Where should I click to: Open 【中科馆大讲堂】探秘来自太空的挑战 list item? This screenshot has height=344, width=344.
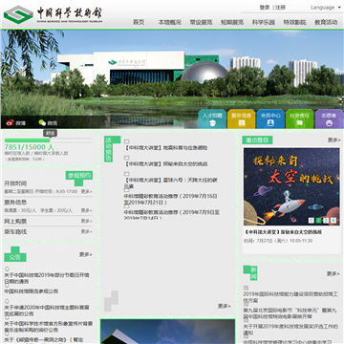(x=165, y=164)
